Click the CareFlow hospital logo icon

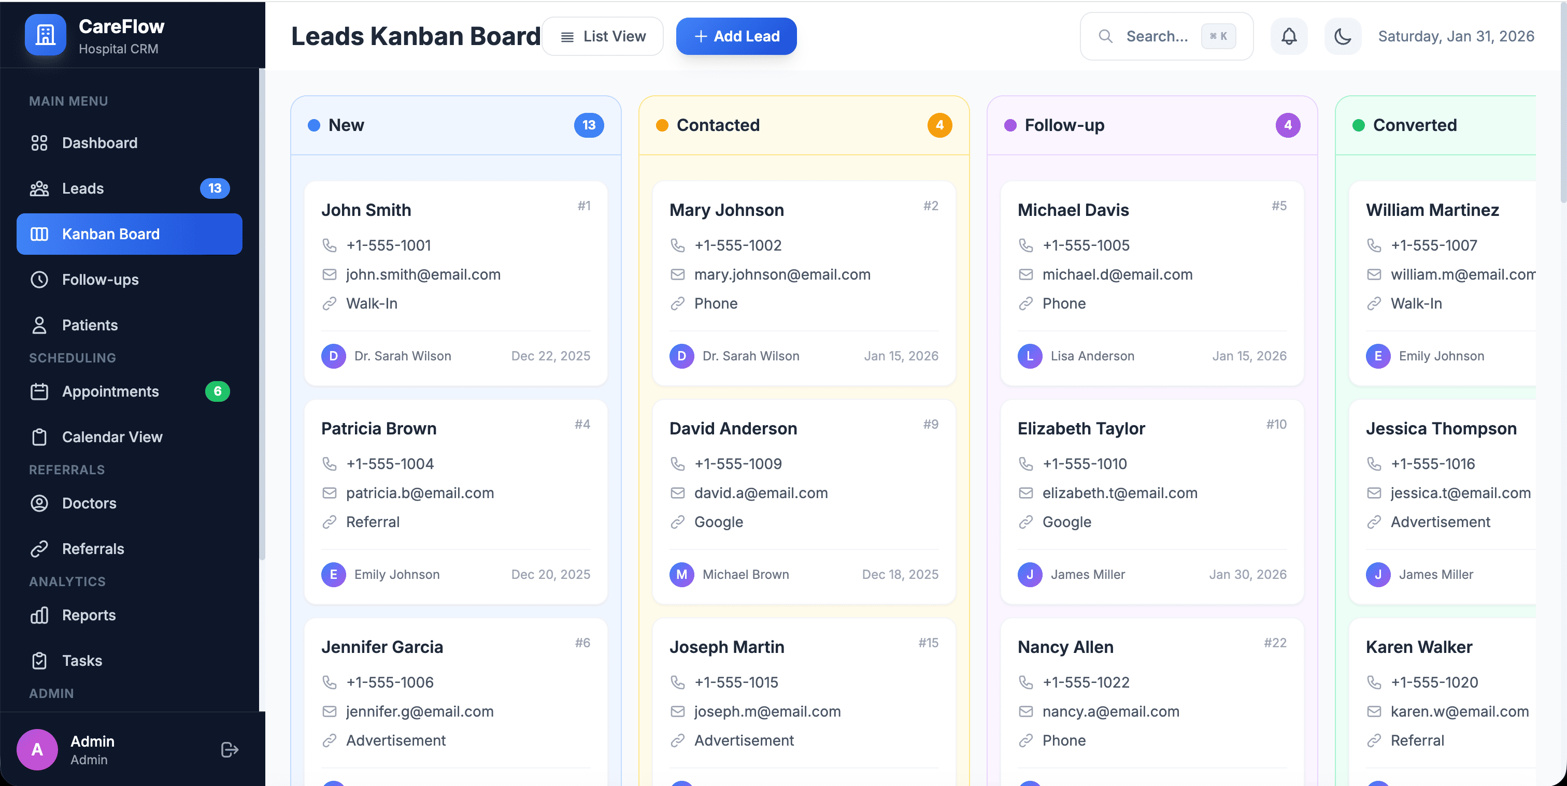click(x=46, y=35)
